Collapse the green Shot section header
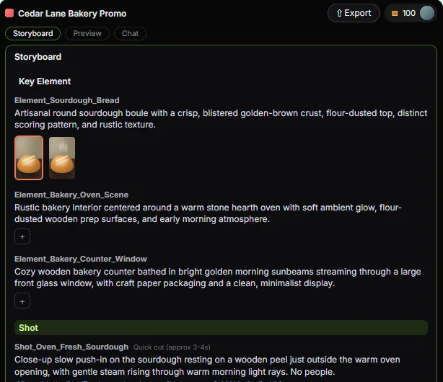Image resolution: width=443 pixels, height=382 pixels. [x=221, y=328]
